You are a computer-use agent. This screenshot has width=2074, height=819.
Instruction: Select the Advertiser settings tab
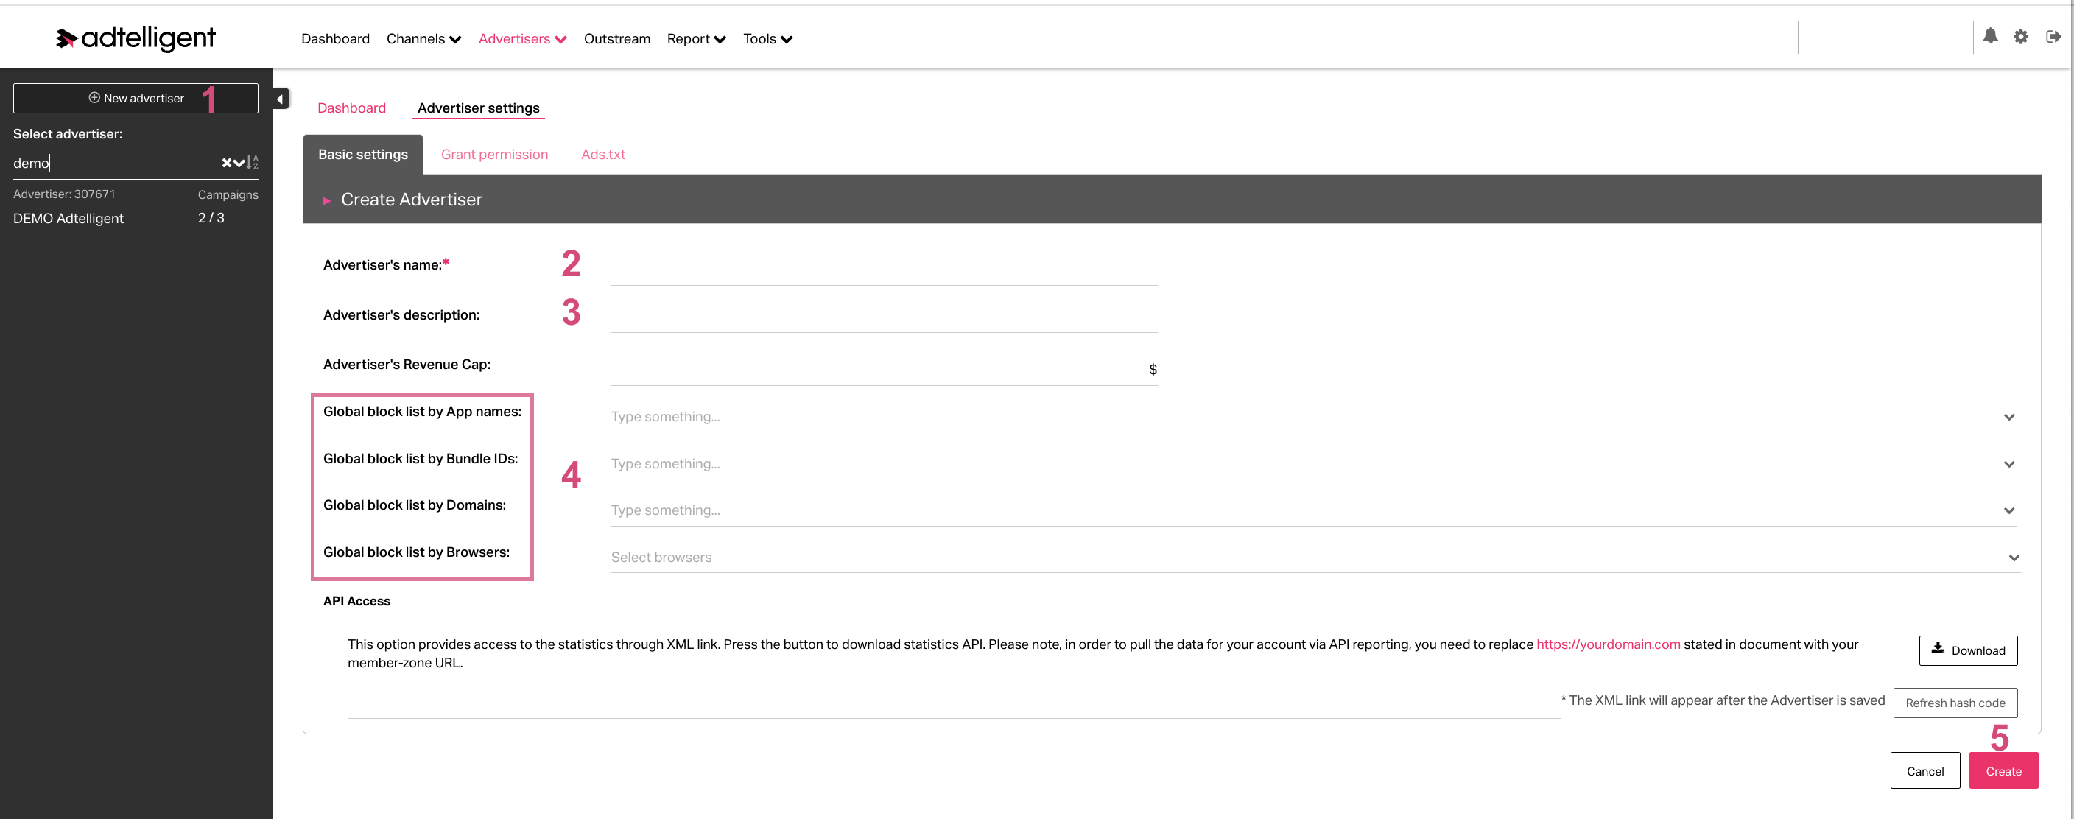coord(478,108)
